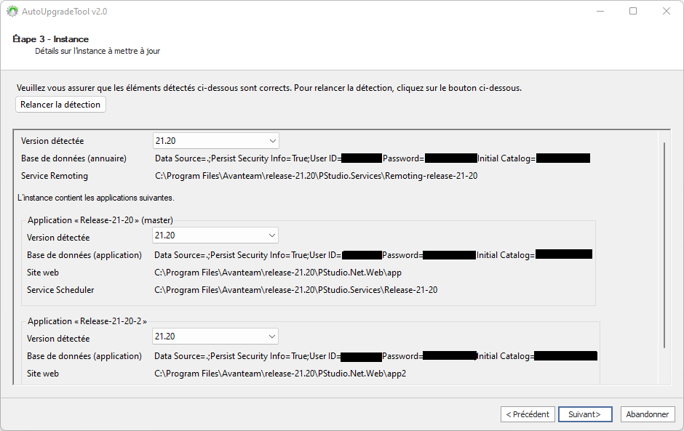Cancel the upgrade with Abandonner

pos(648,414)
